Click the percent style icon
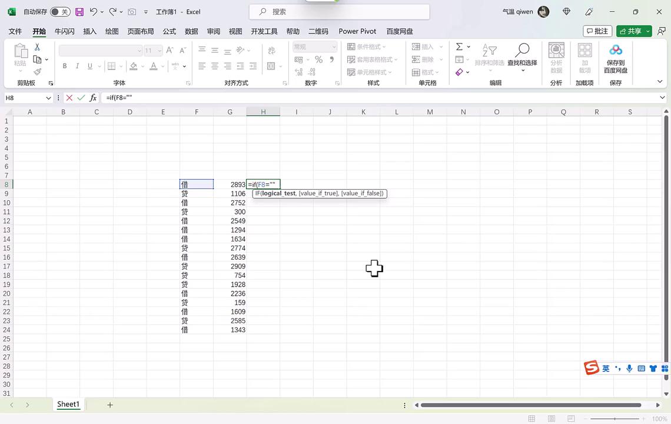671x424 pixels. 318,60
